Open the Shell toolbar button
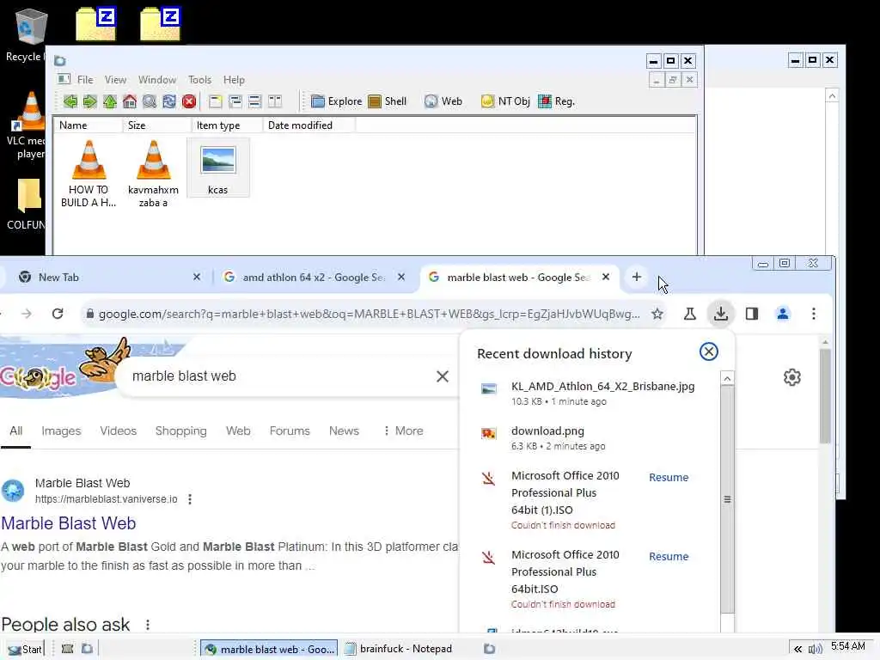Screen dimensions: 880x660 [x=388, y=101]
